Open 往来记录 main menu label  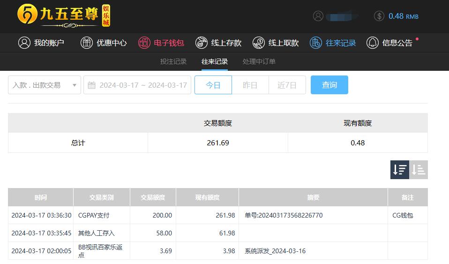(x=341, y=43)
